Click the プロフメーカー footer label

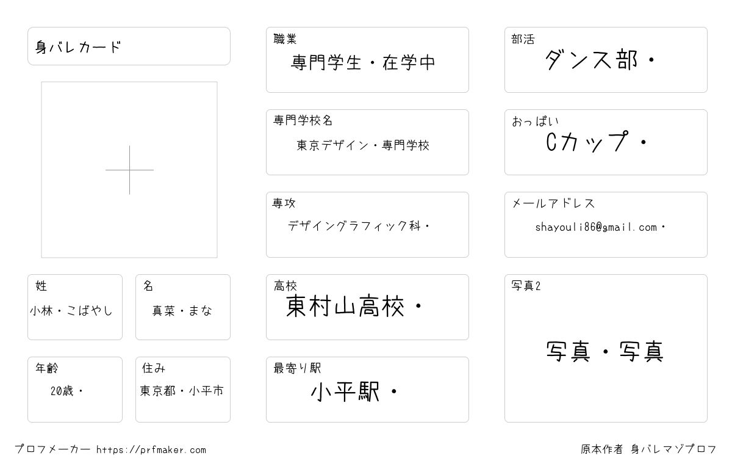pyautogui.click(x=52, y=449)
